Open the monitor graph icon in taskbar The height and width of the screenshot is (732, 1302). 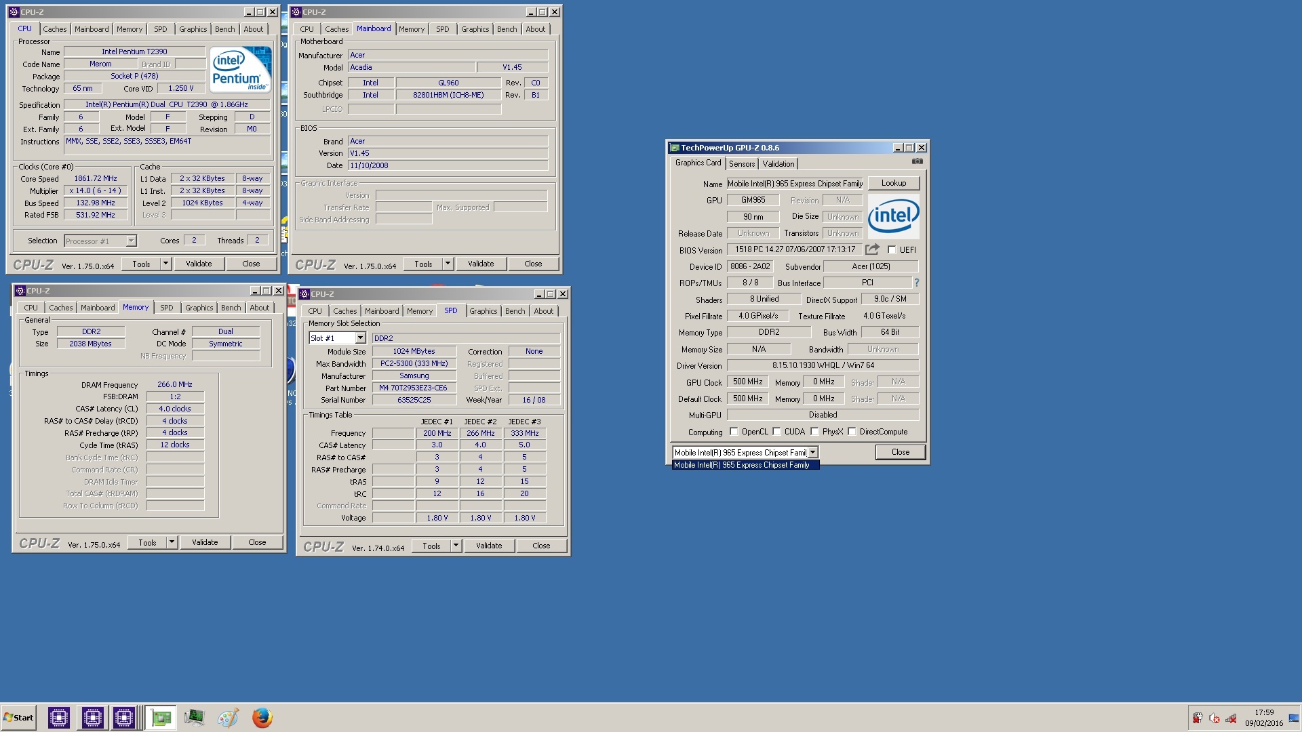click(x=194, y=718)
